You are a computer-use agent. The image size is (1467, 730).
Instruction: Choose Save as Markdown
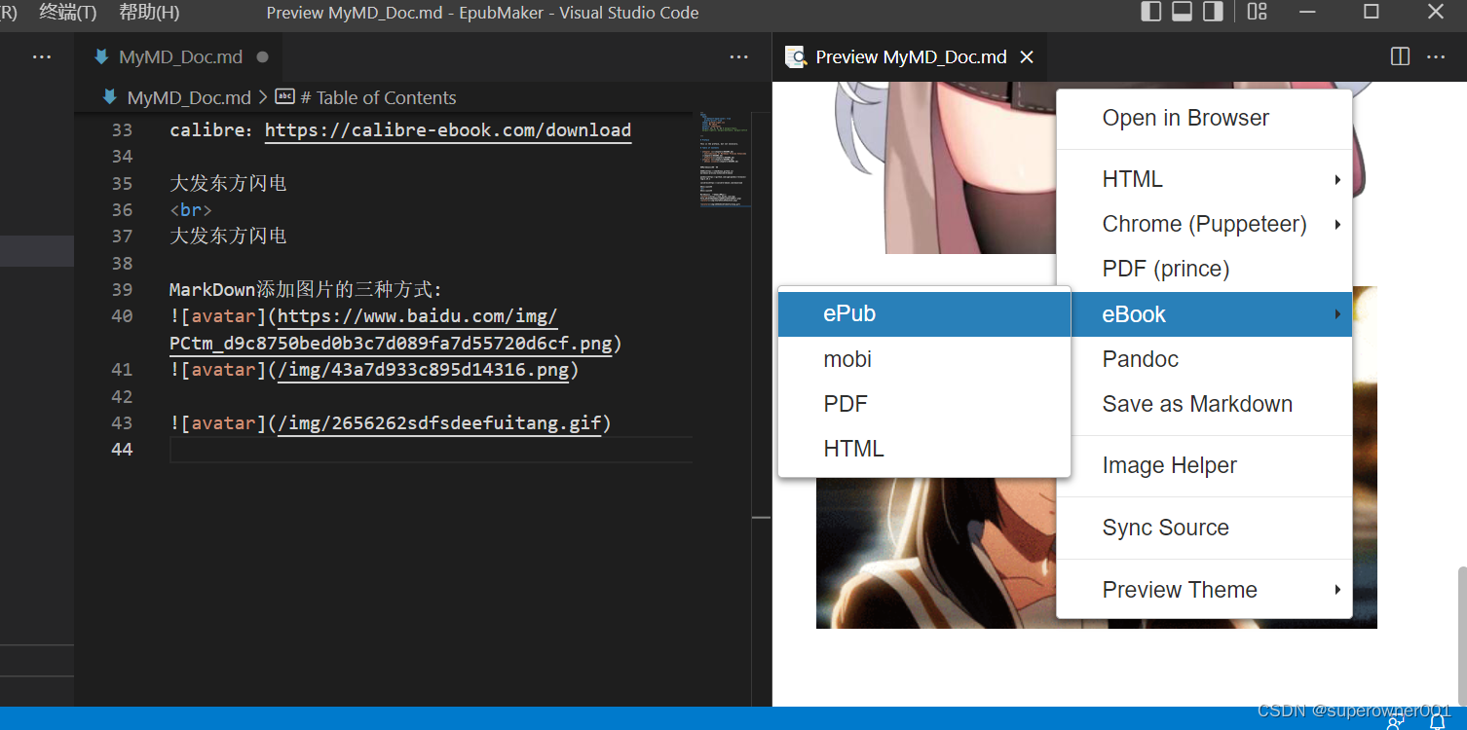tap(1204, 404)
